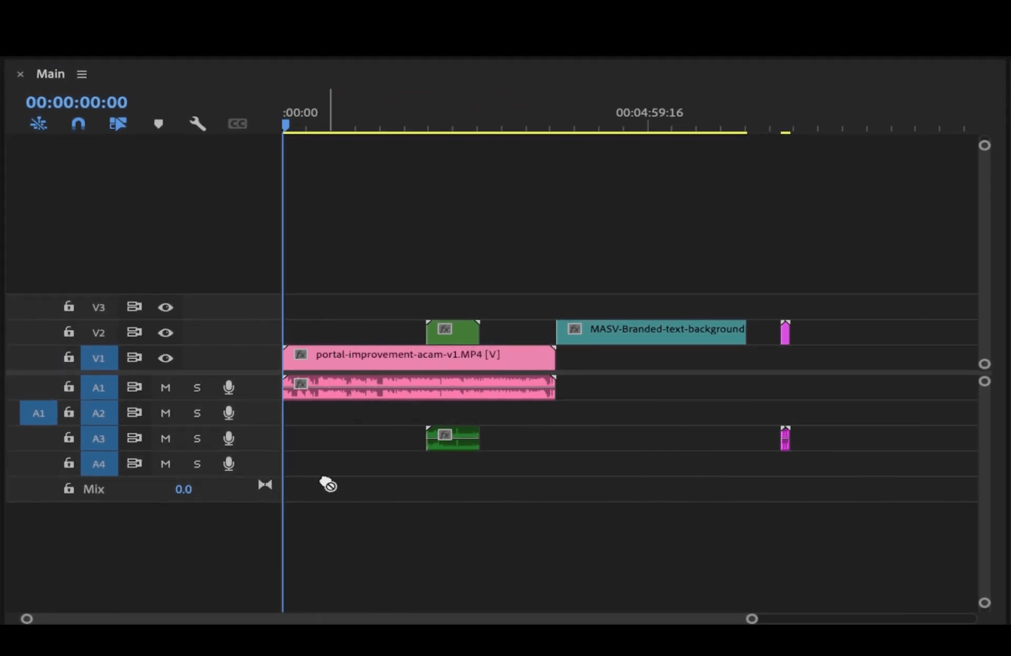Click the timeline ruler at 00:04:59:16
1011x656 pixels.
coord(648,114)
